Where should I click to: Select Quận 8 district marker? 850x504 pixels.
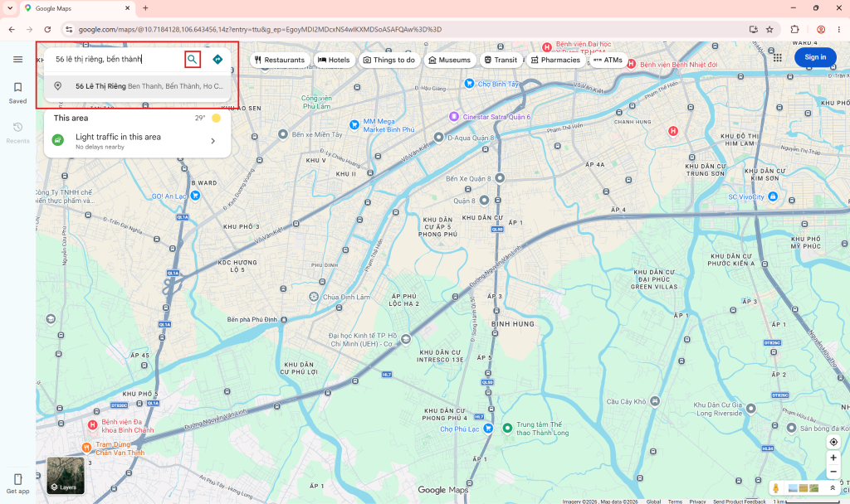(484, 201)
